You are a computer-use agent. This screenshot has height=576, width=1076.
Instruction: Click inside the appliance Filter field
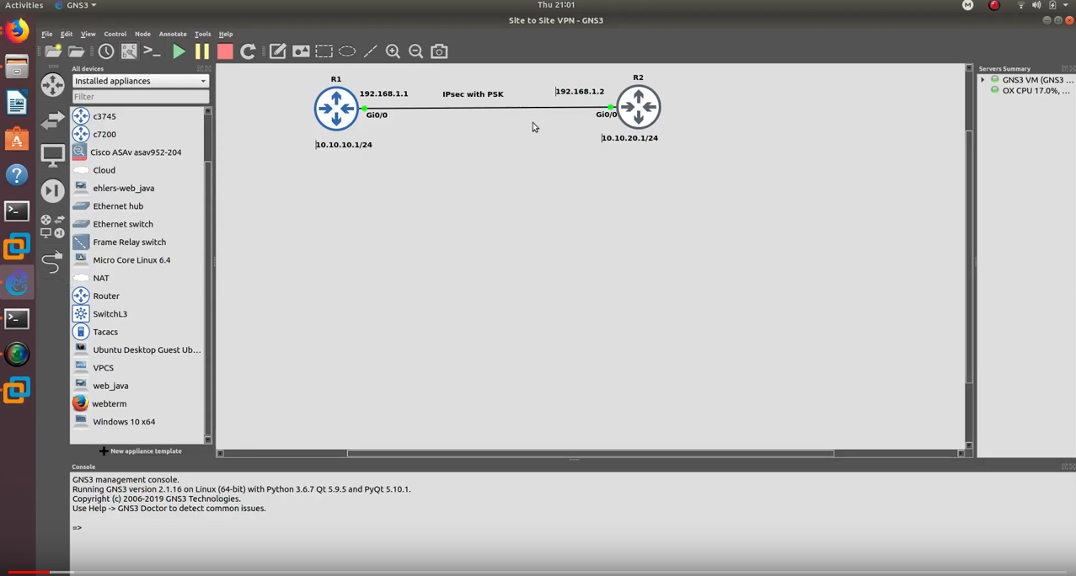pos(141,96)
